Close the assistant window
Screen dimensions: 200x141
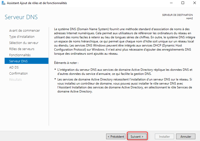195,3
